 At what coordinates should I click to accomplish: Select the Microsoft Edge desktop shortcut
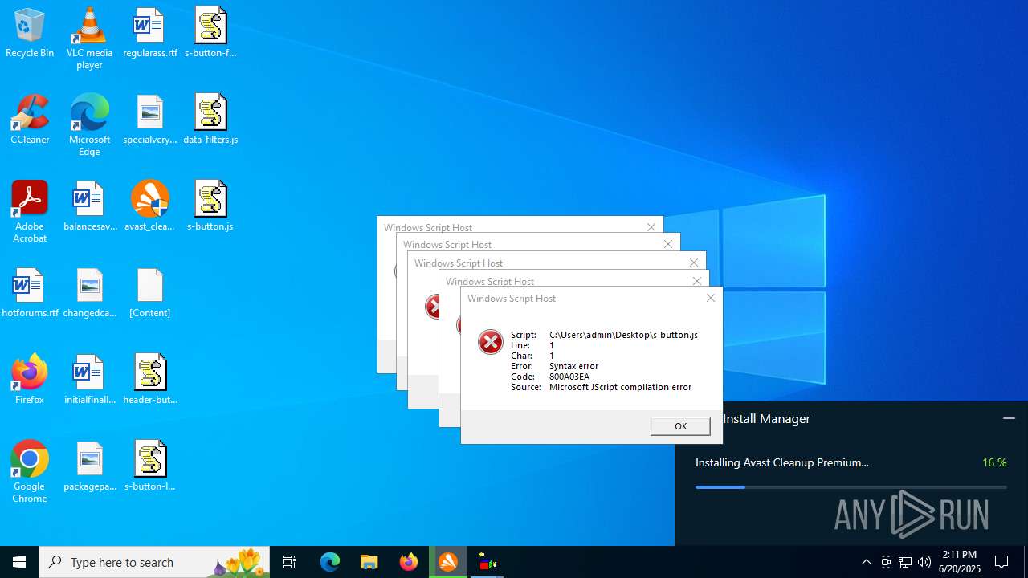89,124
